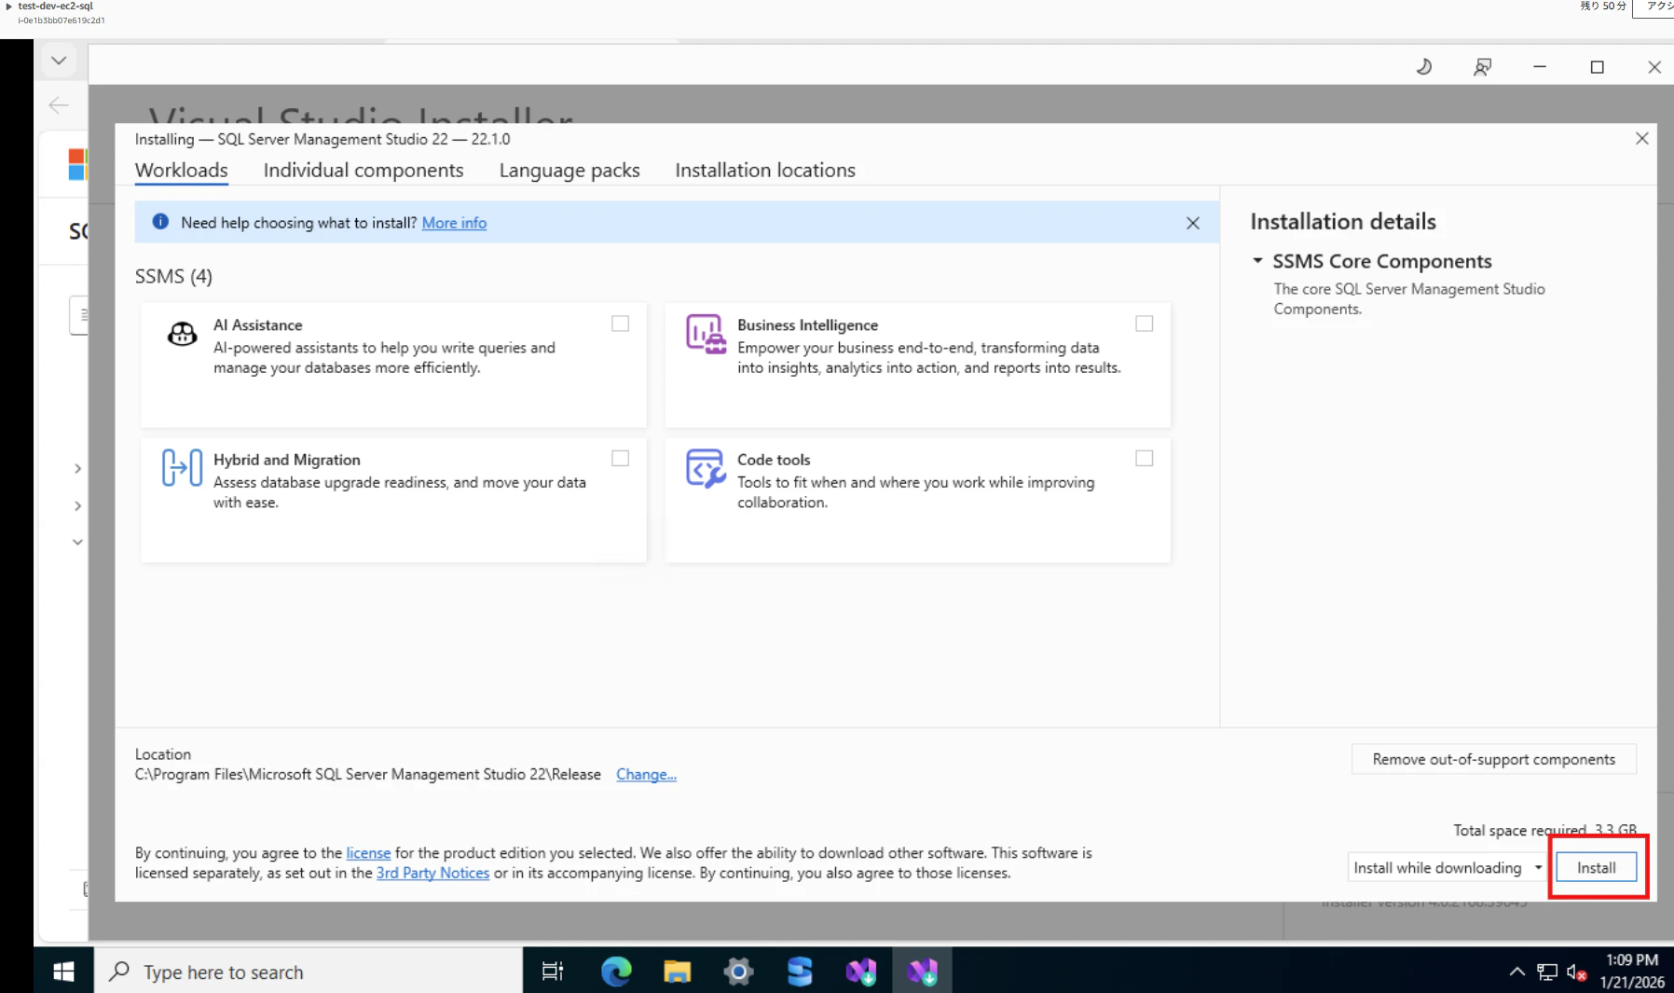The height and width of the screenshot is (993, 1674).
Task: Open Task View from the taskbar
Action: click(x=553, y=972)
